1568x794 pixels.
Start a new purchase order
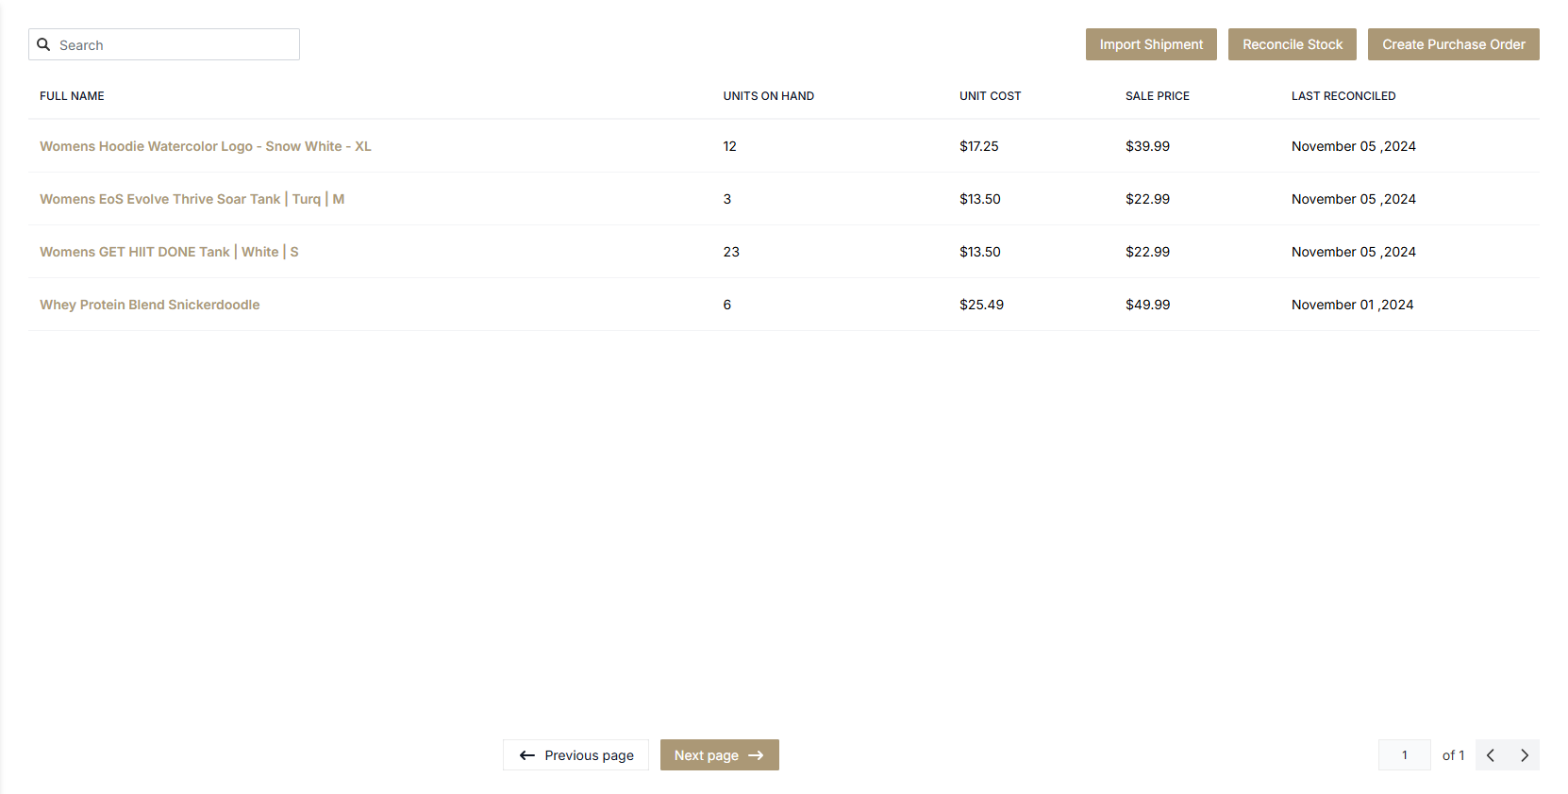(1453, 44)
